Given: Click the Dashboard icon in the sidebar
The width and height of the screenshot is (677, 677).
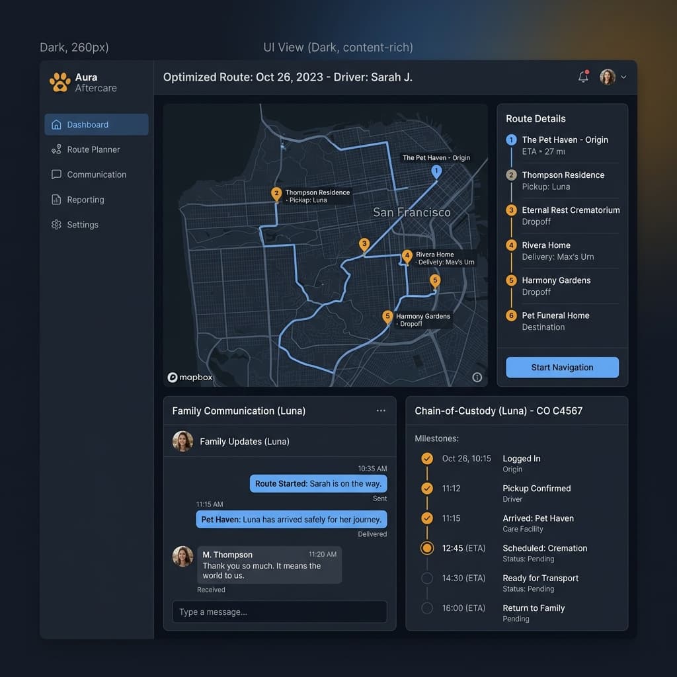Looking at the screenshot, I should pos(56,124).
